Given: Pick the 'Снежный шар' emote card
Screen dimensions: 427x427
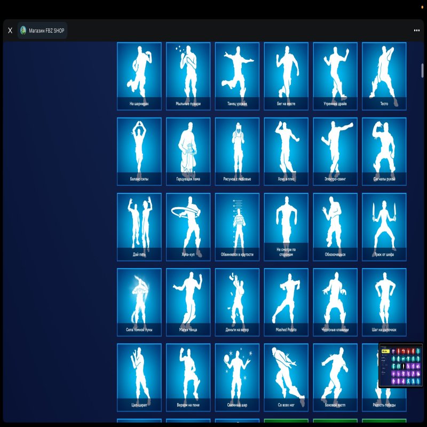Looking at the screenshot, I should (237, 377).
